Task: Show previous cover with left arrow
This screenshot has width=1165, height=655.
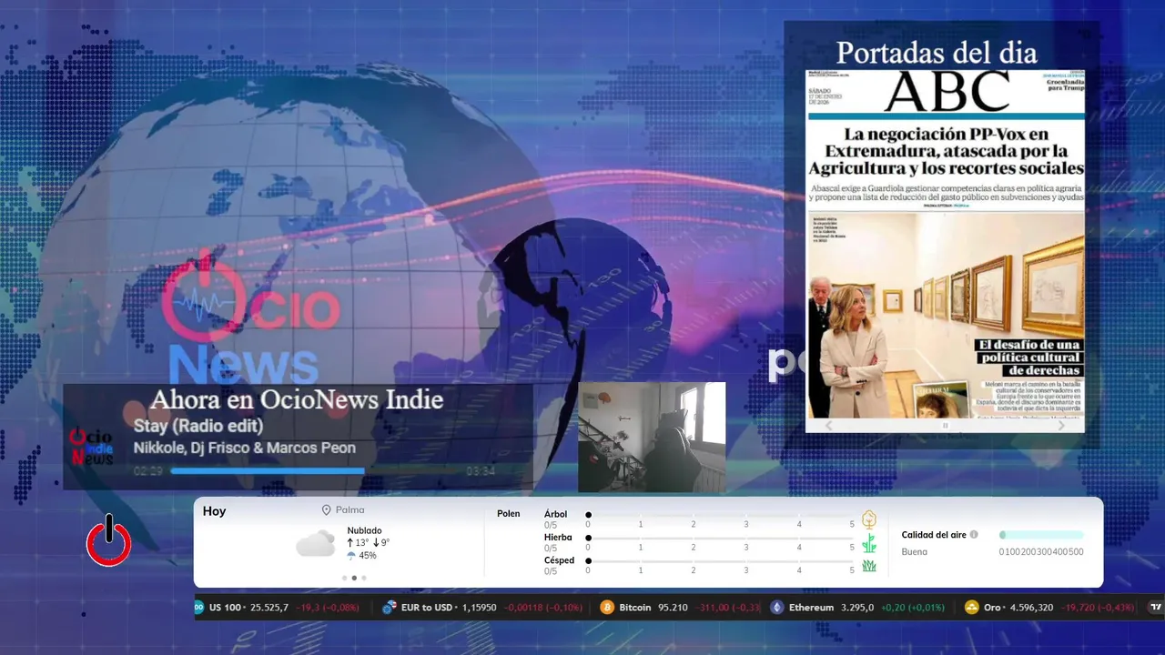Action: point(828,426)
